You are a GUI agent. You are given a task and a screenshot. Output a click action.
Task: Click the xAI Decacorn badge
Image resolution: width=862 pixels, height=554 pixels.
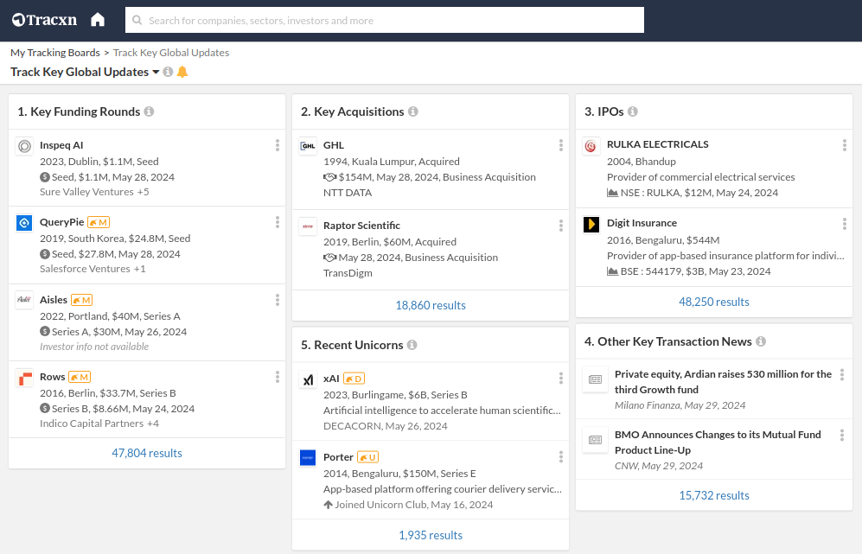(354, 379)
